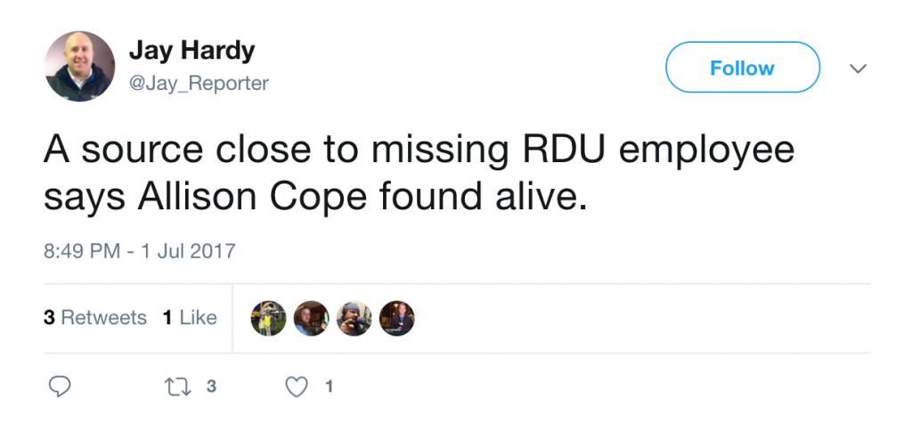The height and width of the screenshot is (432, 912).
Task: Show who liked via the 1 Like link
Action: click(x=190, y=318)
